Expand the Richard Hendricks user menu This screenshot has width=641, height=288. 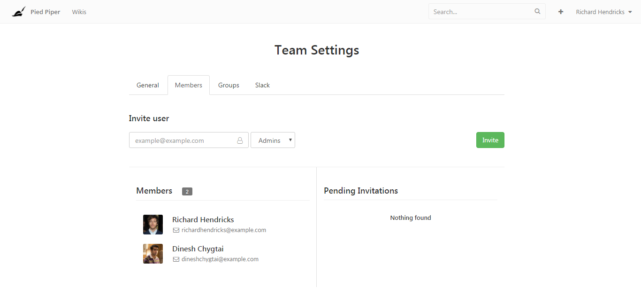coord(604,12)
